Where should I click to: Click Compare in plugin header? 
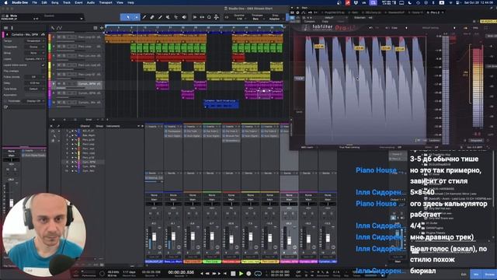click(x=309, y=22)
